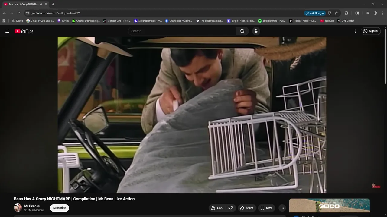Install app icon in address bar
Screen dimensions: 387x217
[x=330, y=13]
